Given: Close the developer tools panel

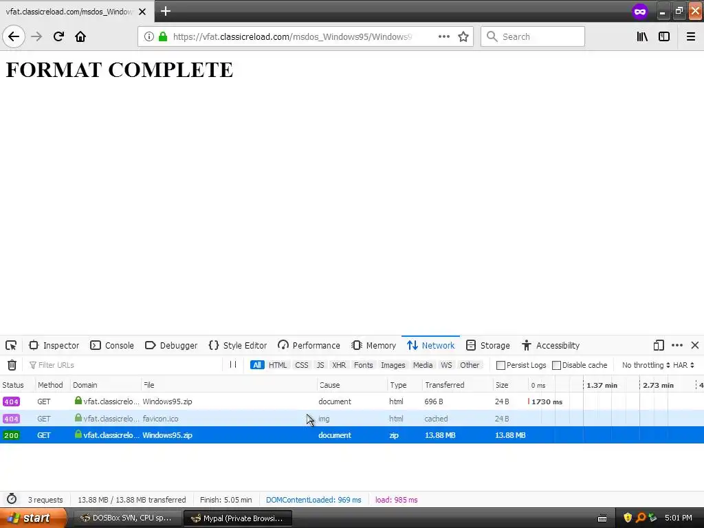Looking at the screenshot, I should coord(695,345).
